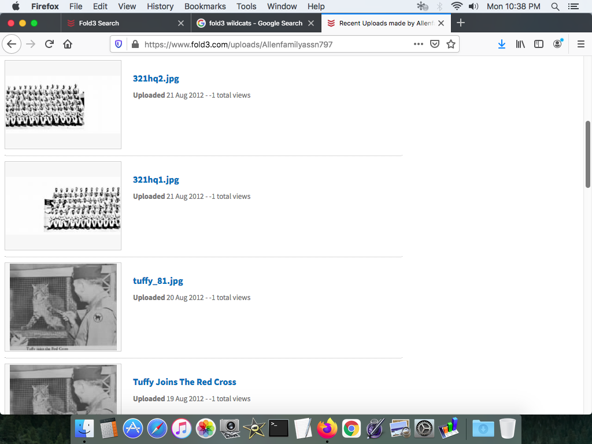Open the Firefox account profile icon
Image resolution: width=592 pixels, height=444 pixels.
click(x=557, y=44)
